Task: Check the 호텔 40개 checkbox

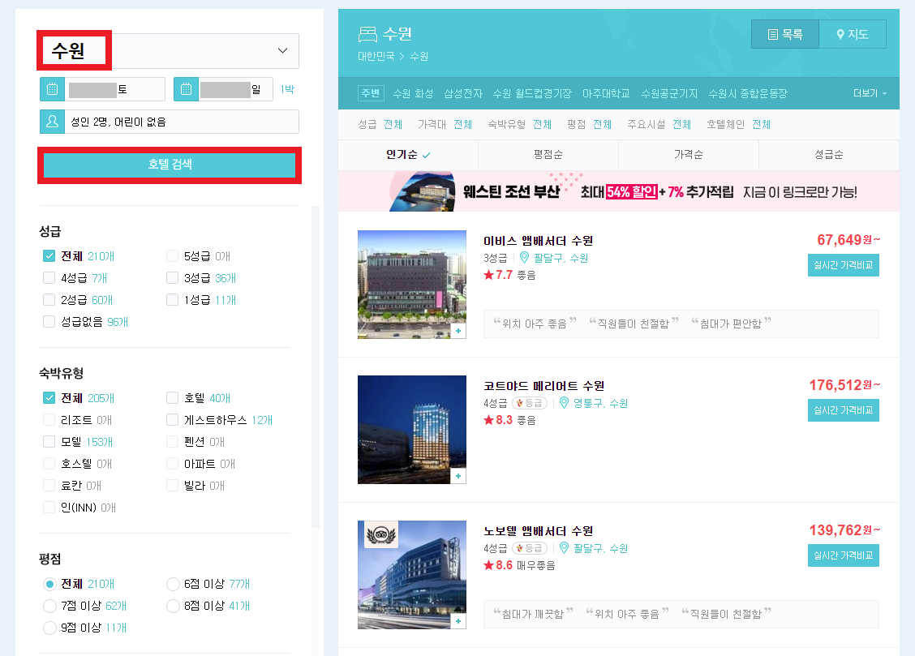Action: [x=172, y=397]
